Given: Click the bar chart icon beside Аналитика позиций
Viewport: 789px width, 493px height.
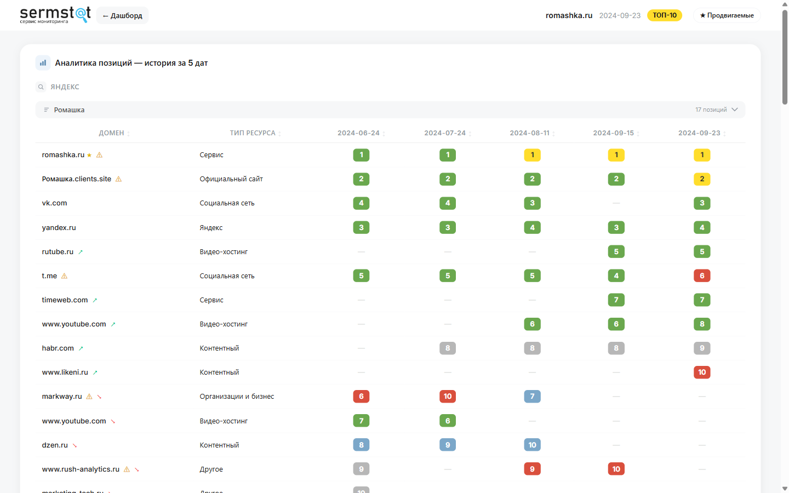Looking at the screenshot, I should [x=43, y=63].
